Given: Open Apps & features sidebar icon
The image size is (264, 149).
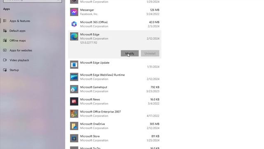Looking at the screenshot, I should click(5, 21).
